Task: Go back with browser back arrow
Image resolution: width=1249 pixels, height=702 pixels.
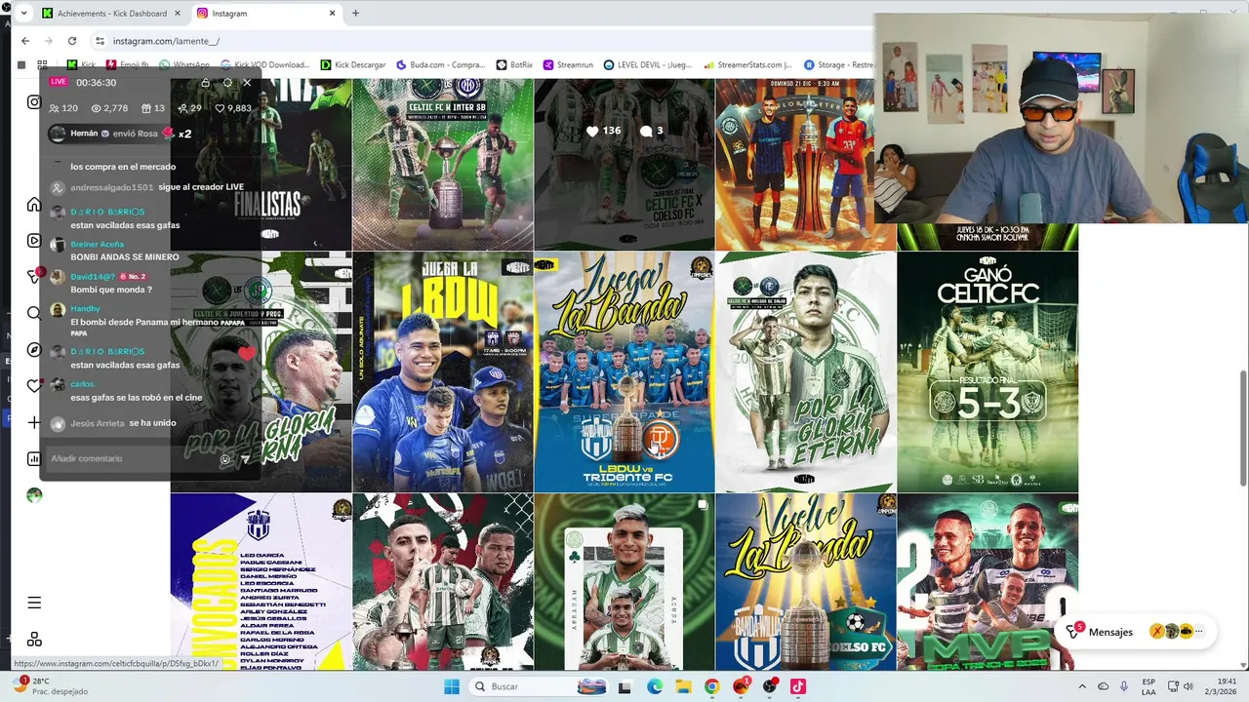Action: pyautogui.click(x=25, y=41)
